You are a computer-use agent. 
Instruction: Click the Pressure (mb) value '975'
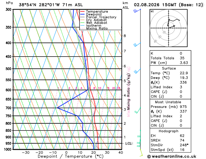tap(183, 107)
